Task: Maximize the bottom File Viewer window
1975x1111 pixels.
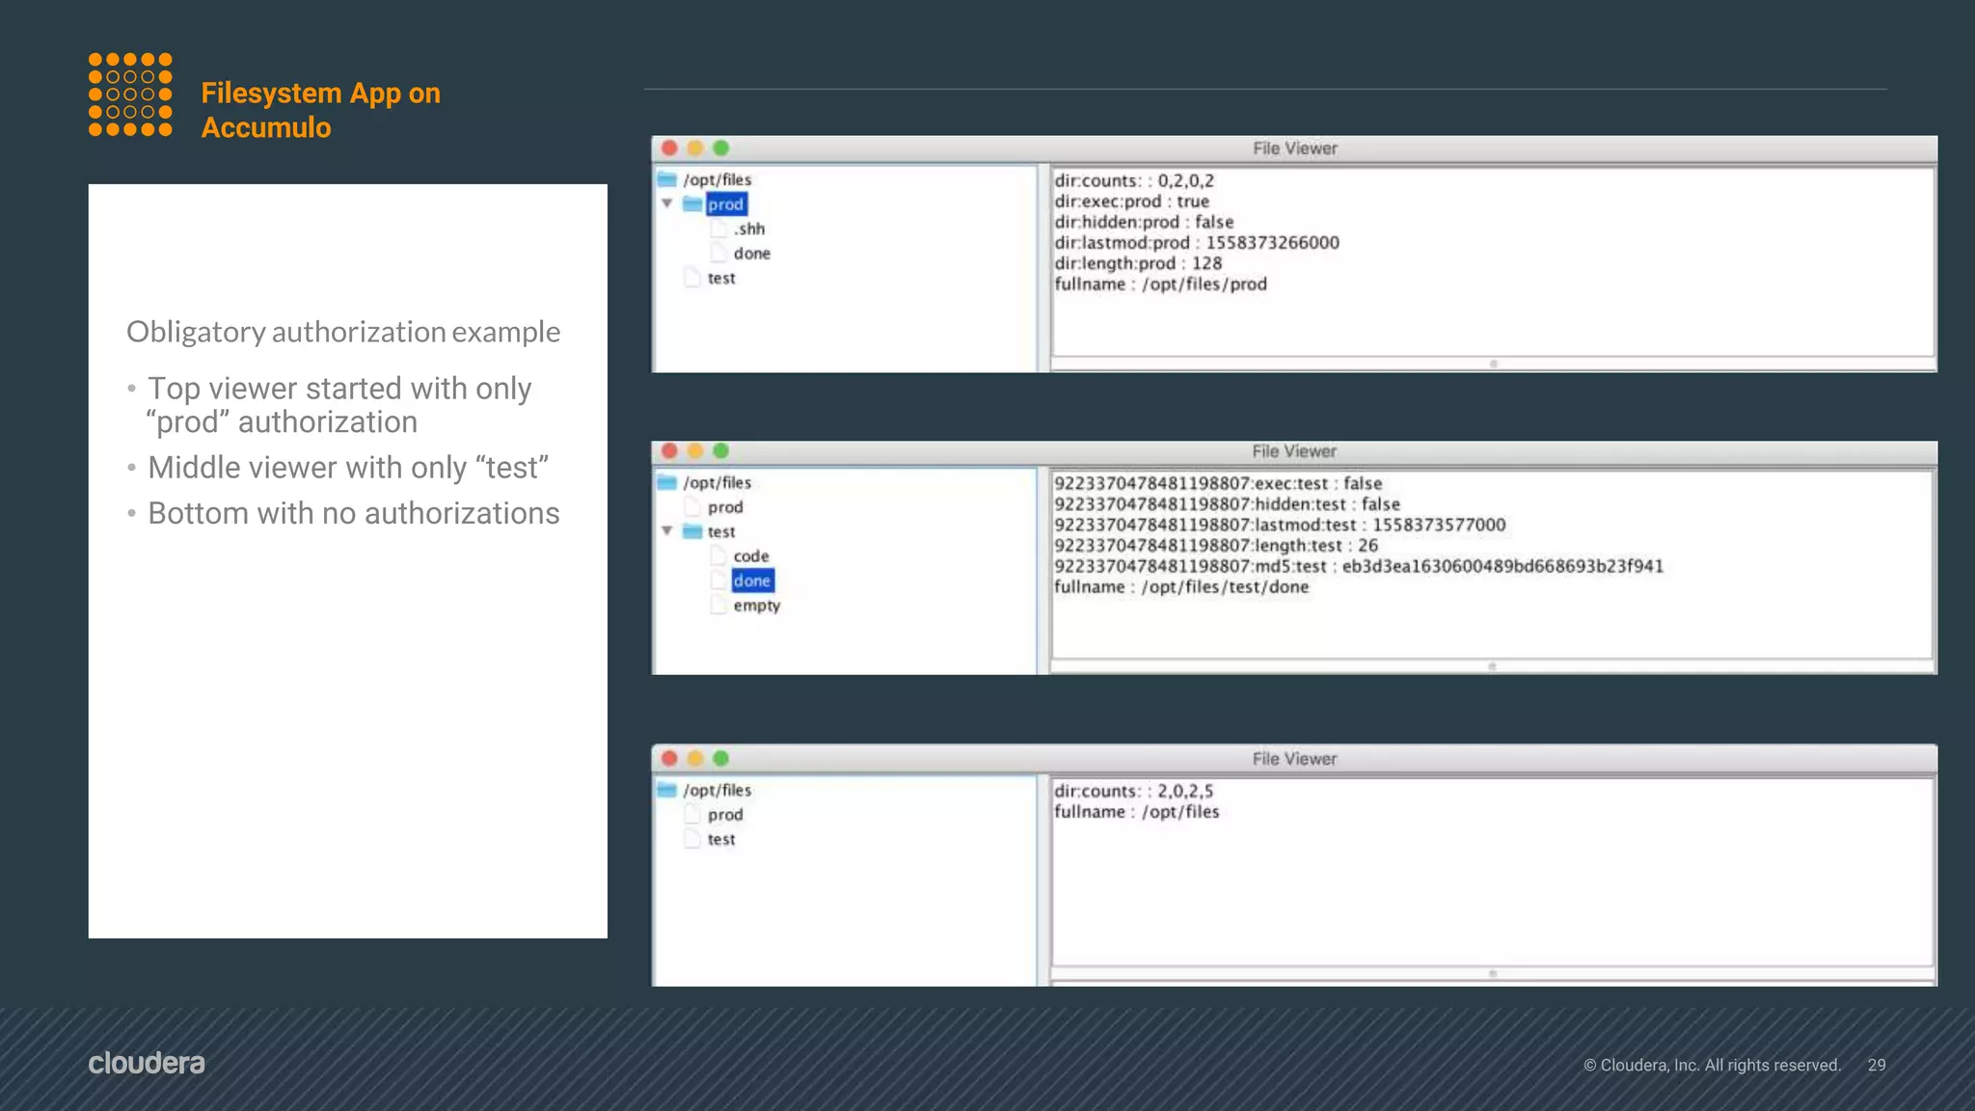Action: [720, 758]
